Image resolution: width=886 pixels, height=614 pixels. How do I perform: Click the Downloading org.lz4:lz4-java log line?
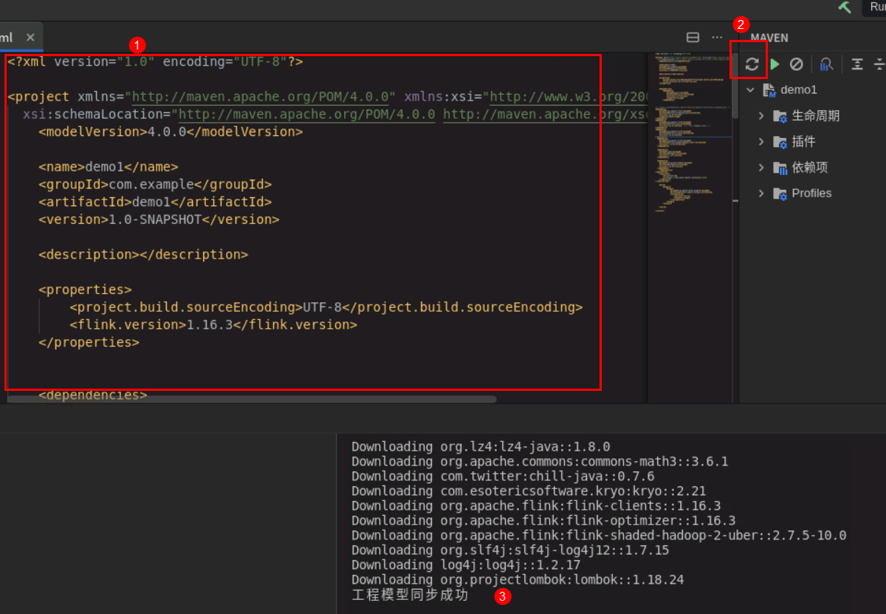481,447
